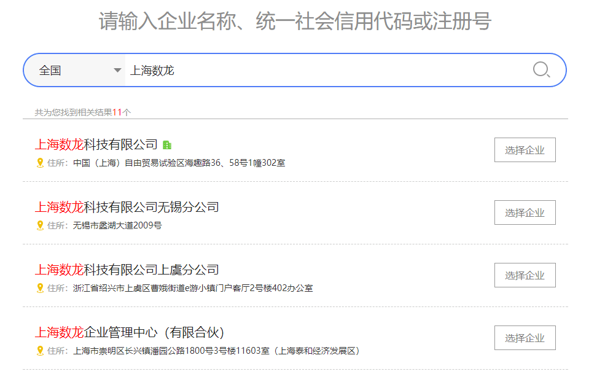Click the dropdown arrow next to 全国
This screenshot has height=382, width=605.
117,70
